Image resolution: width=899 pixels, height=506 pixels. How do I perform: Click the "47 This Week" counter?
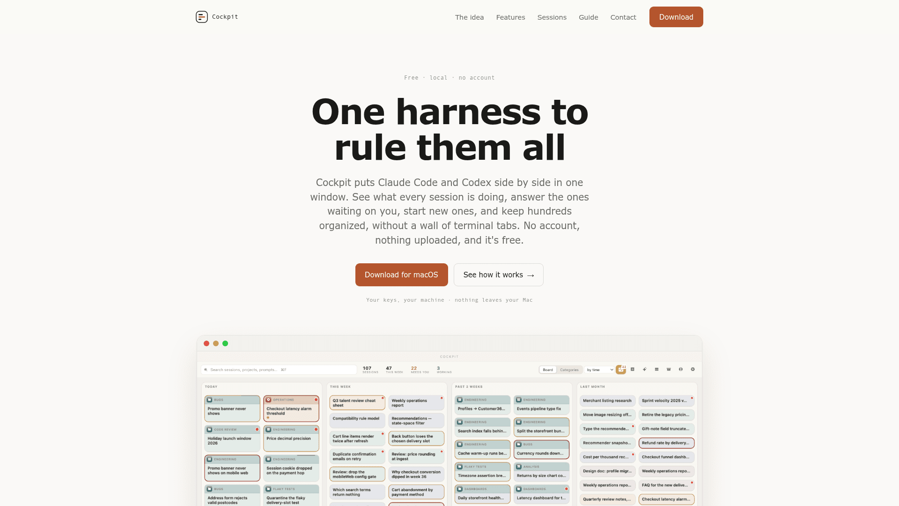coord(394,370)
